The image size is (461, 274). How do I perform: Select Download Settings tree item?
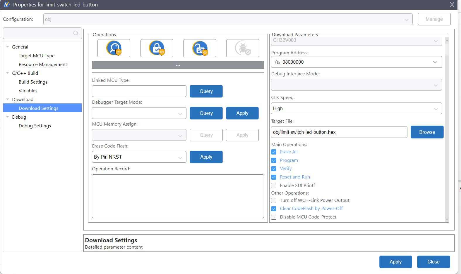42,108
